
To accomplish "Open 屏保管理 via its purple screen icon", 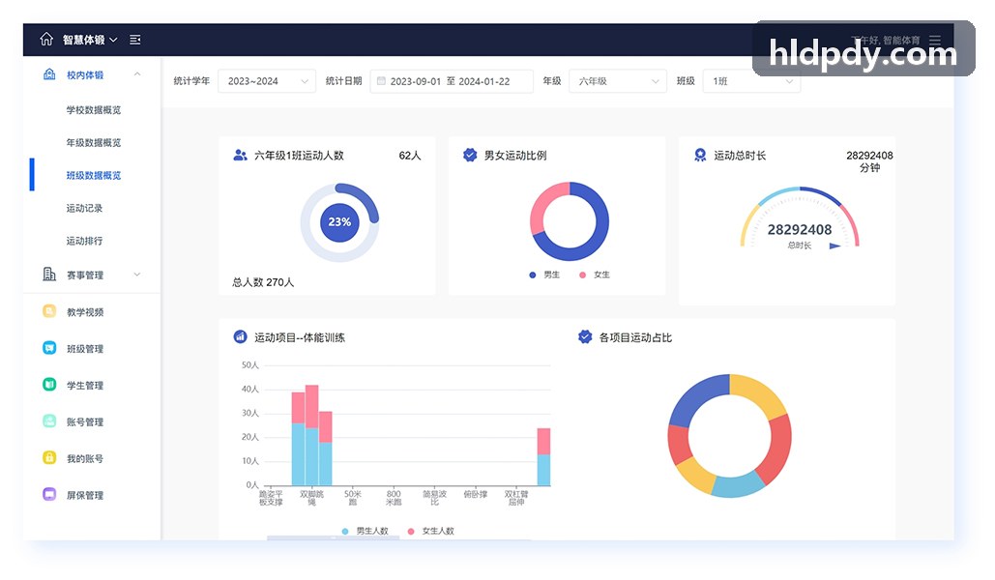I will 49,494.
